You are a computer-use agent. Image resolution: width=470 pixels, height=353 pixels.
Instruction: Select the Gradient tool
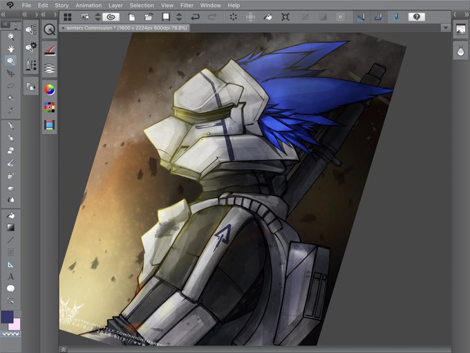[11, 228]
